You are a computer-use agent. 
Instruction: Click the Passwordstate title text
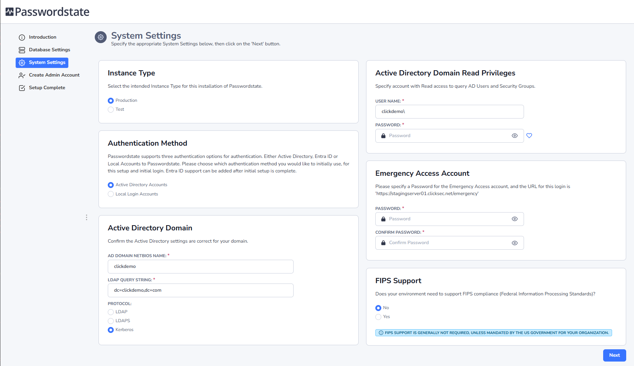[52, 12]
